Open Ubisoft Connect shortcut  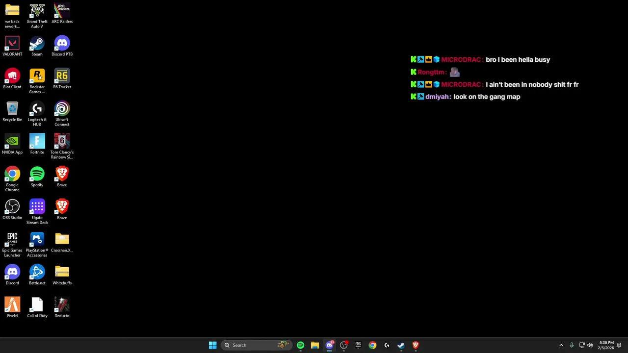point(62,114)
